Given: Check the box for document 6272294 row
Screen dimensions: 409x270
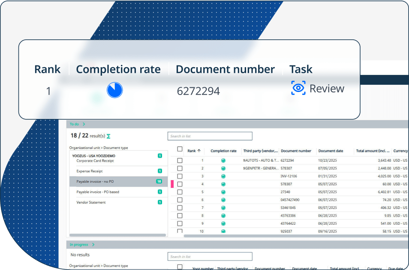Looking at the screenshot, I should coord(180,160).
